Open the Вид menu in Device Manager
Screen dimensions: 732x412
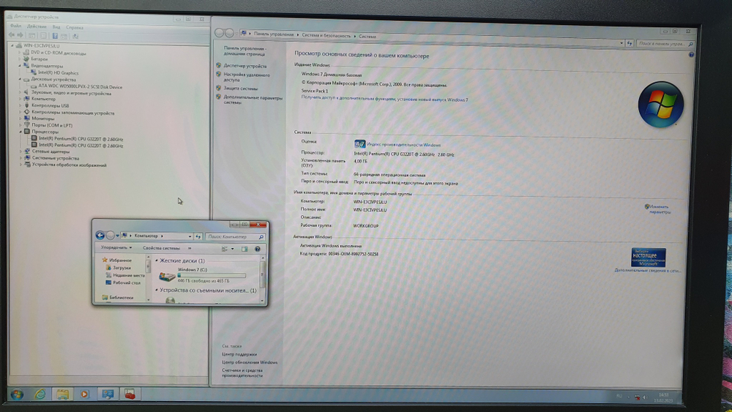pyautogui.click(x=55, y=26)
